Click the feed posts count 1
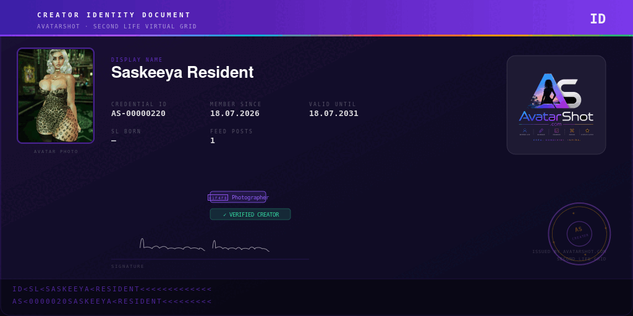Screen dimensions: 633x316 (213, 141)
